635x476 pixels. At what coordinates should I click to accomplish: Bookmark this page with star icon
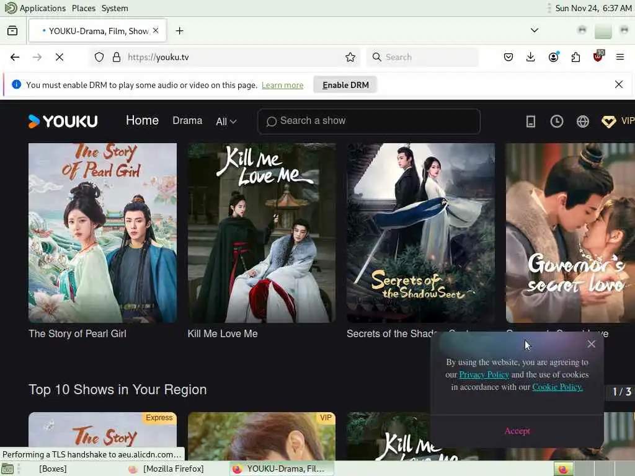(x=350, y=57)
